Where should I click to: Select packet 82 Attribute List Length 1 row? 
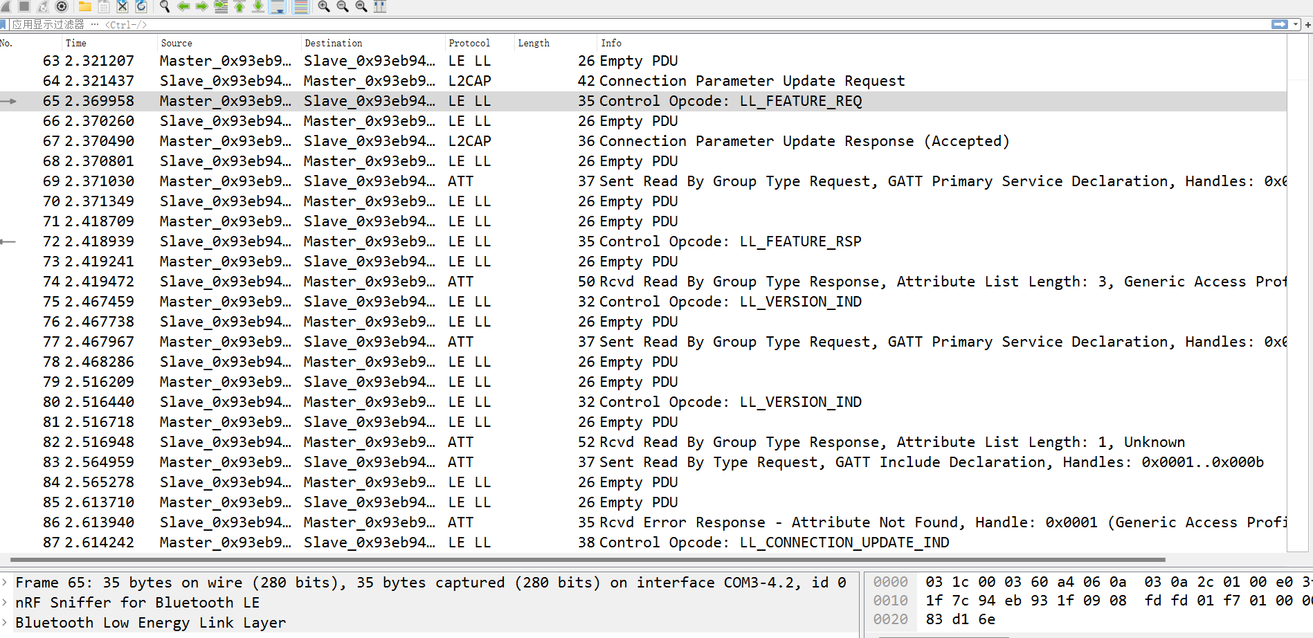pyautogui.click(x=643, y=442)
